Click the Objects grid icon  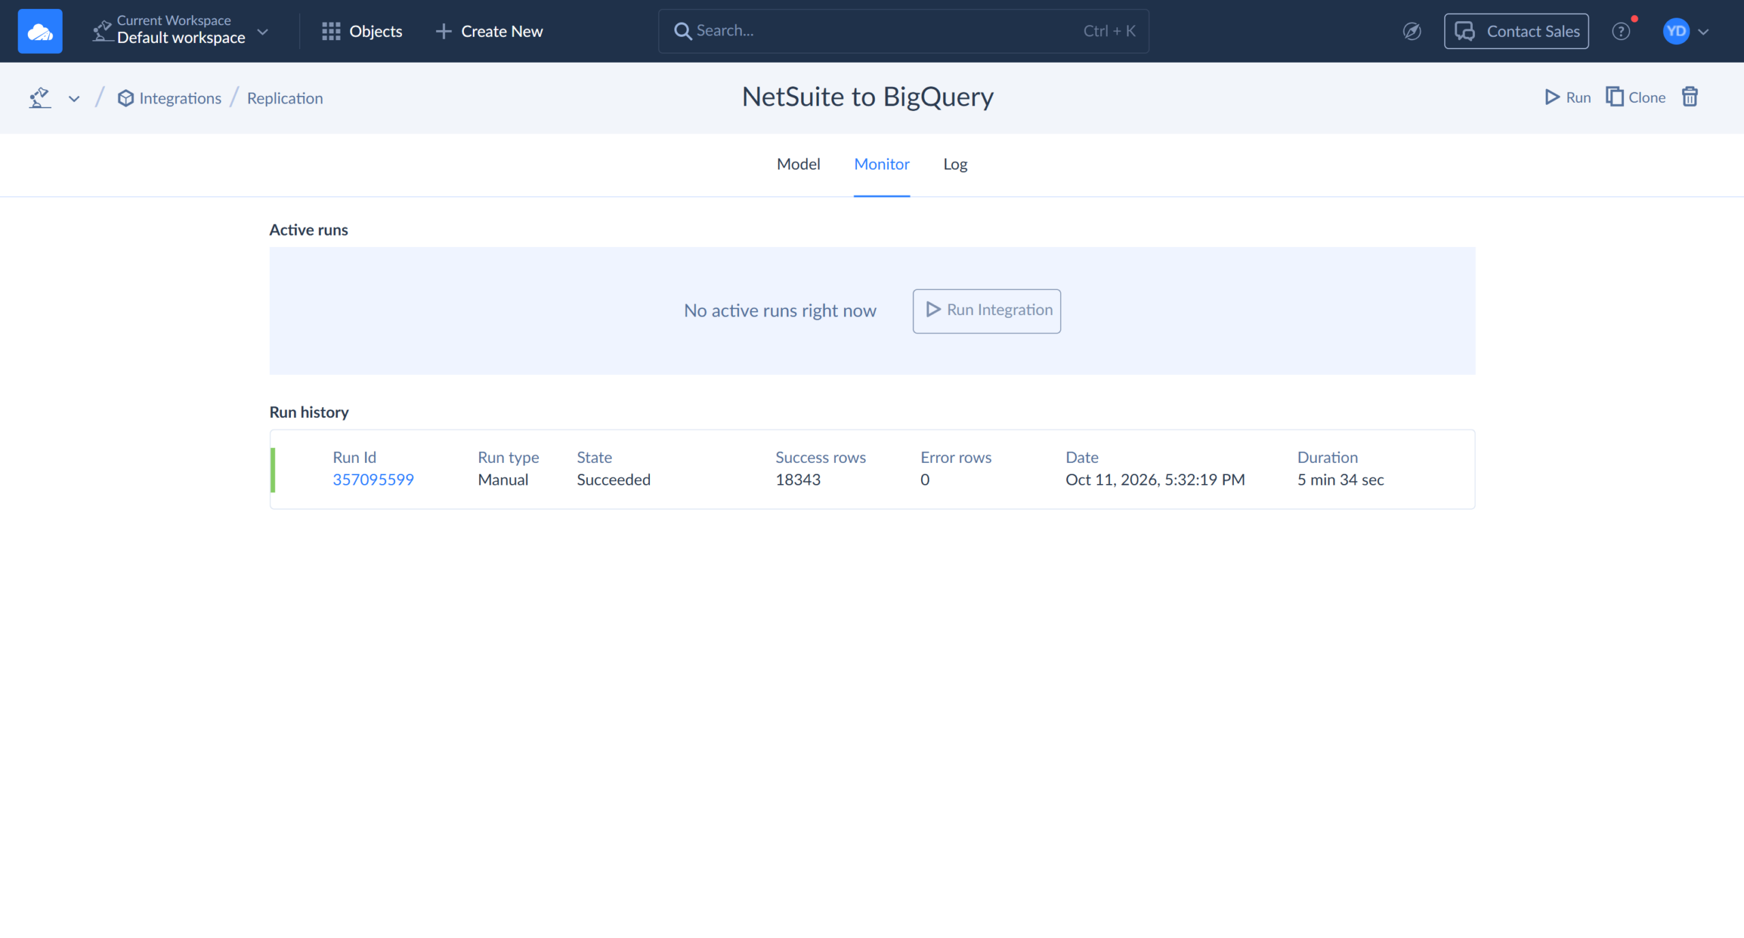331,31
